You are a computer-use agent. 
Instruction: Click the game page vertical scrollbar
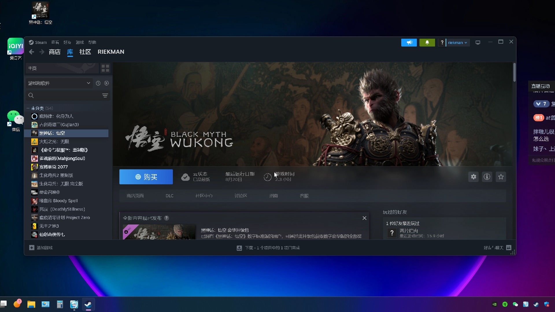tap(515, 72)
